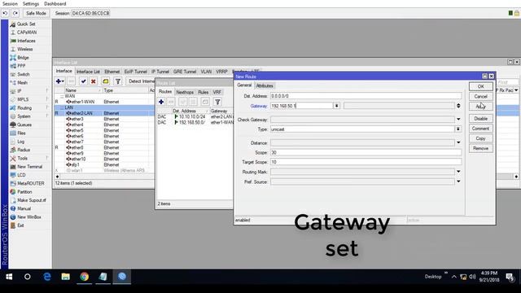Open Radius in sidebar
The width and height of the screenshot is (521, 293).
pyautogui.click(x=24, y=150)
